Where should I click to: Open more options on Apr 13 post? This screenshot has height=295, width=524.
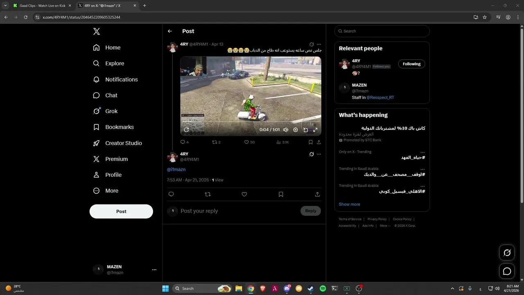click(319, 44)
